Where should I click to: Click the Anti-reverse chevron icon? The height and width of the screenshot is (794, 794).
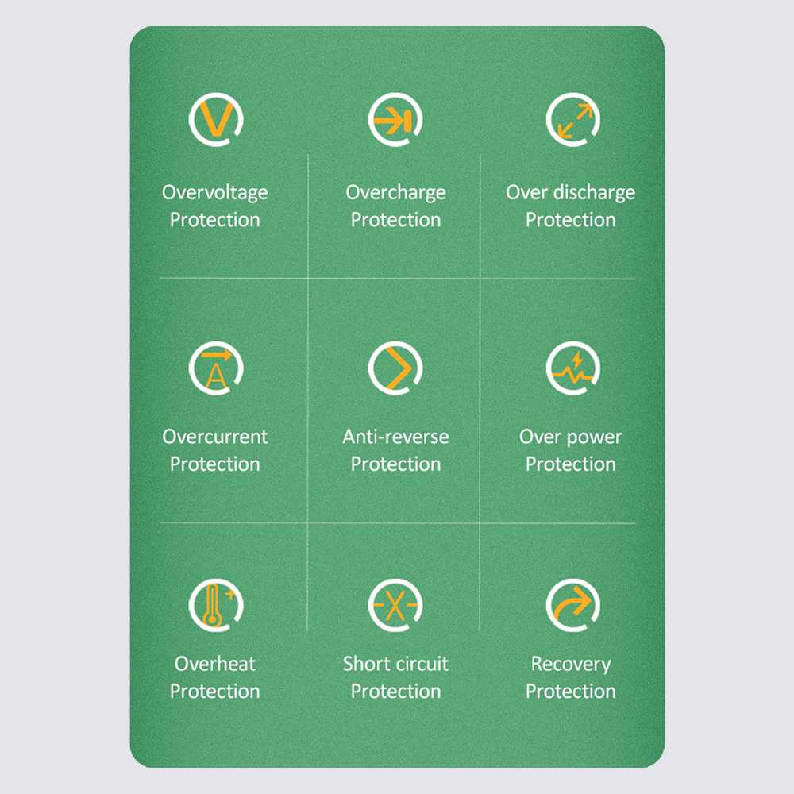pos(395,368)
